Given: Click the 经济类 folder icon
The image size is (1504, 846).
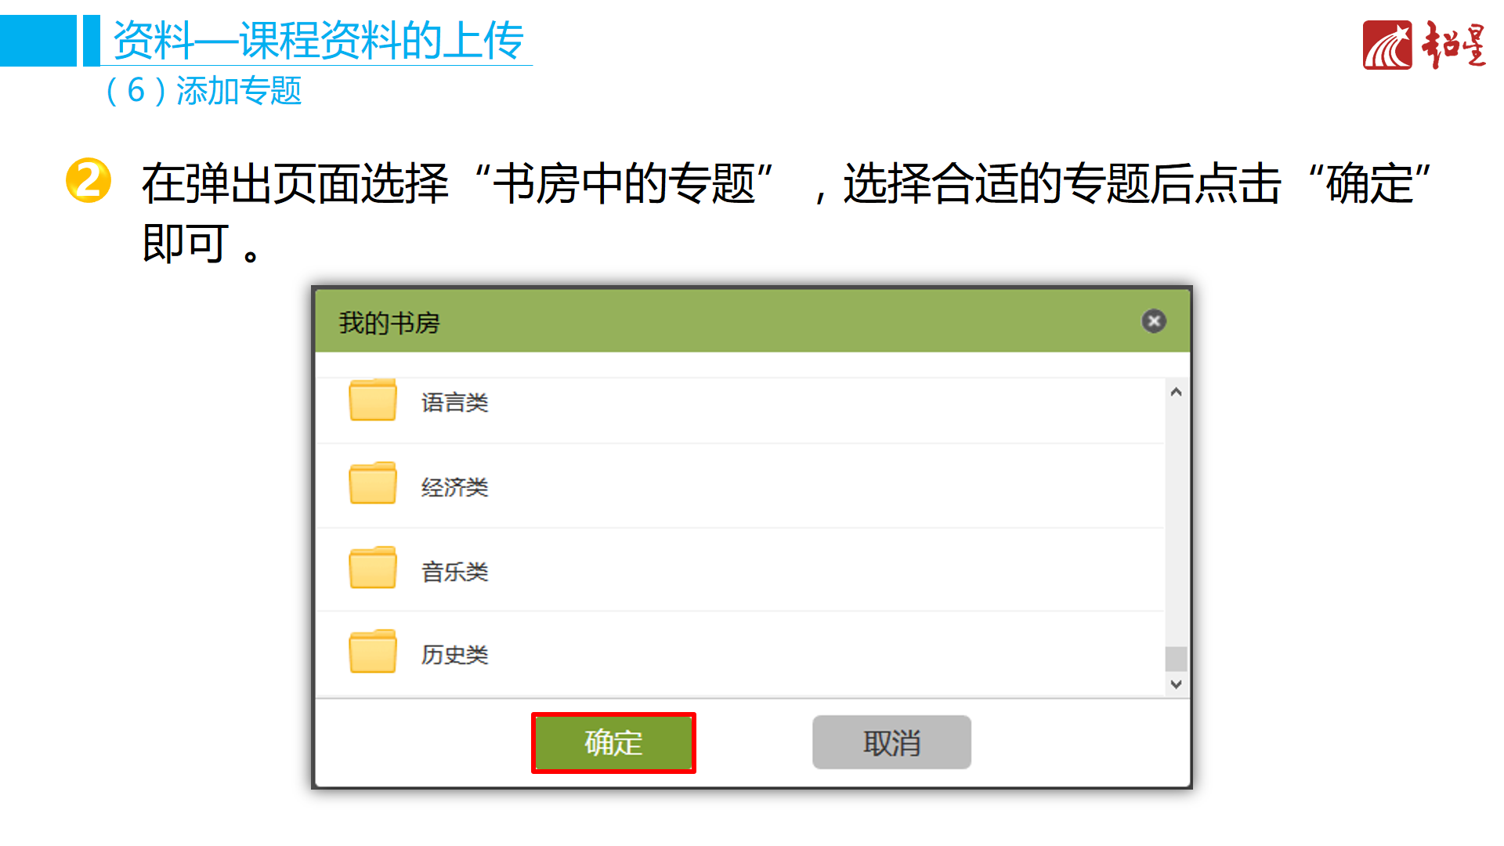Looking at the screenshot, I should coord(372,483).
